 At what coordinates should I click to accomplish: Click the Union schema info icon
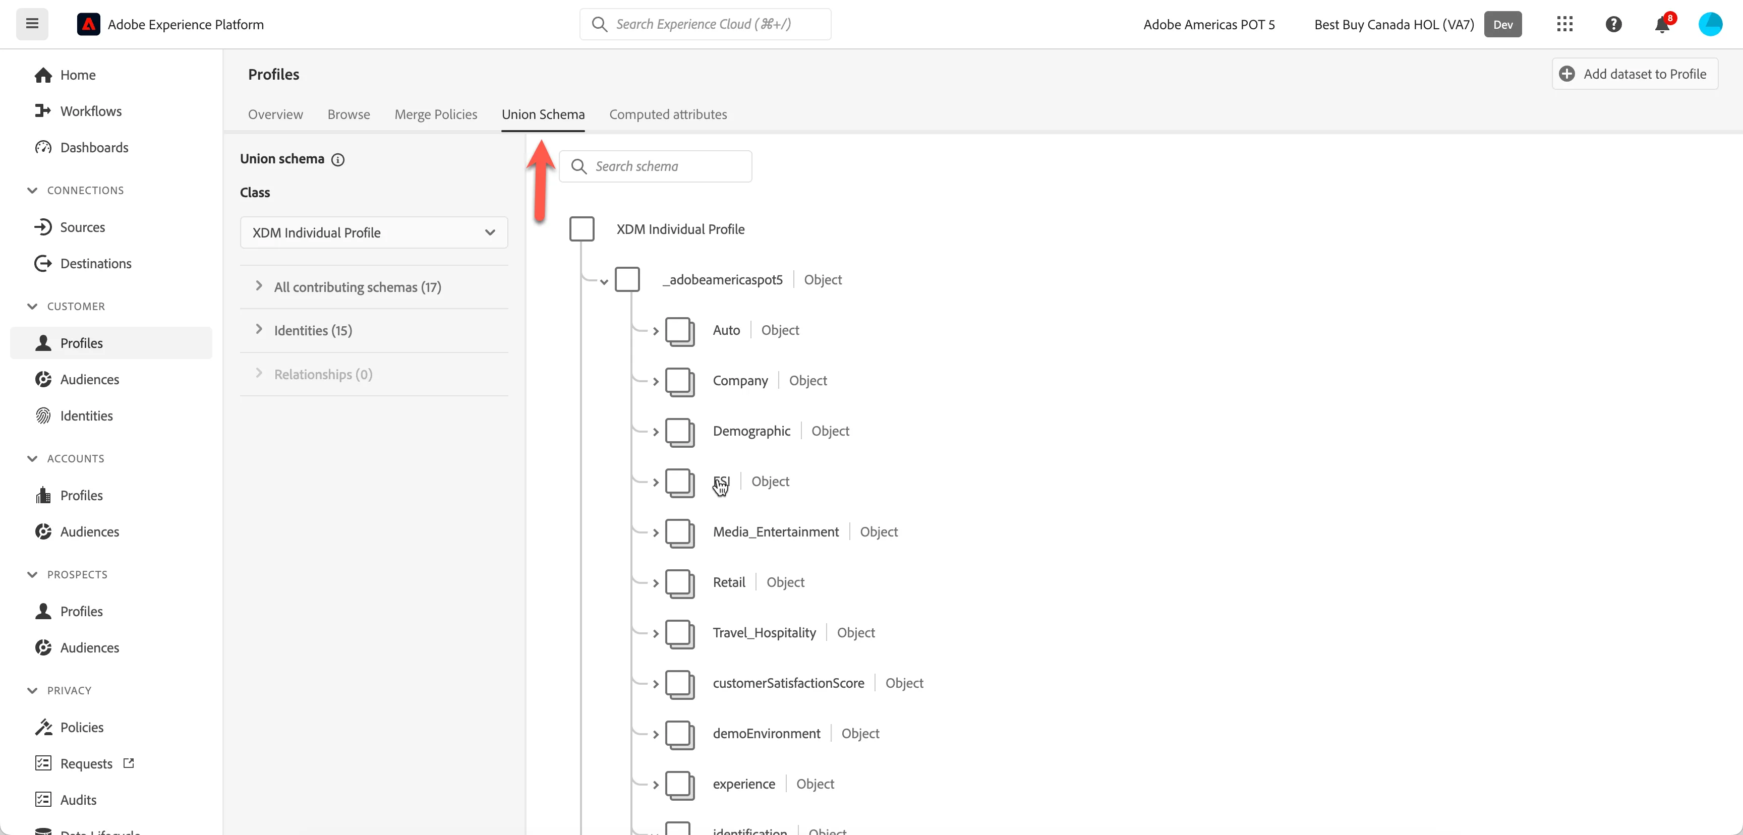(337, 160)
